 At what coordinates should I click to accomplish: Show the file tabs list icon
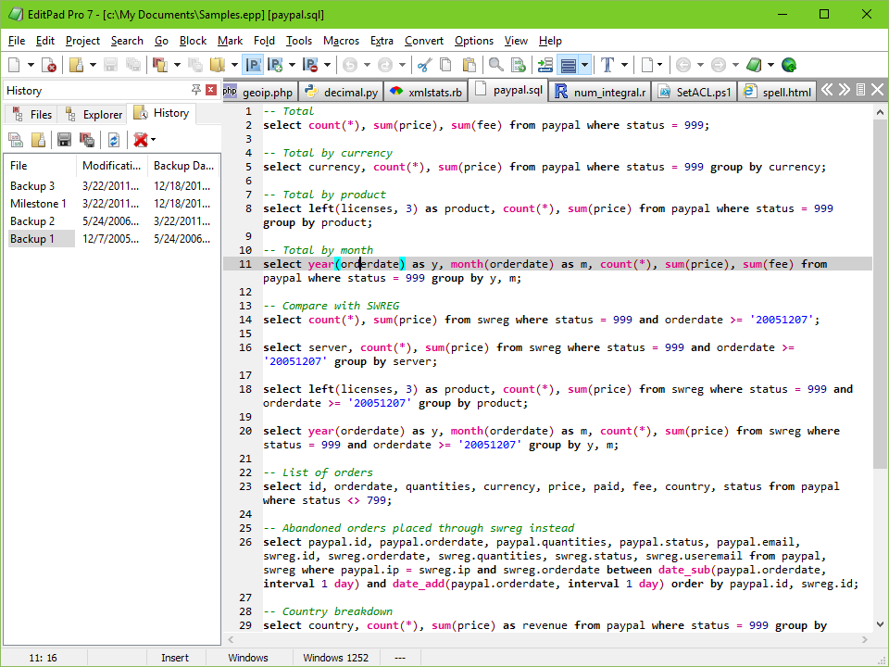[860, 90]
